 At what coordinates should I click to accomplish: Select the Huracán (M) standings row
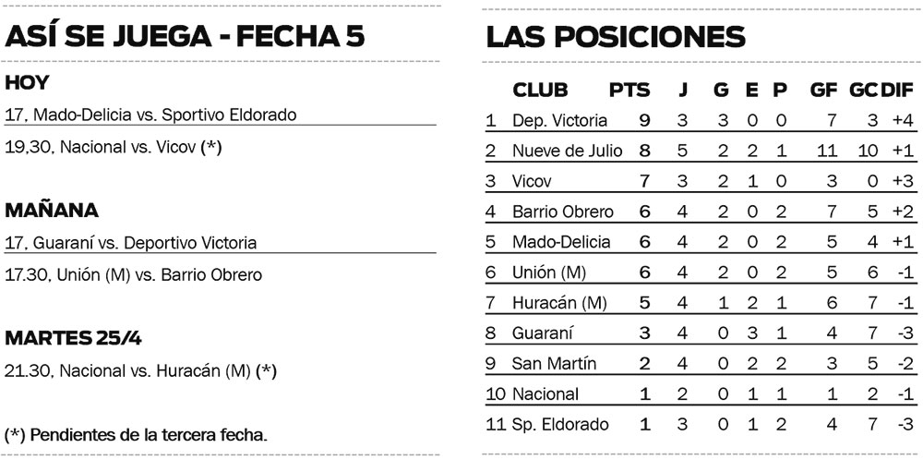tap(559, 302)
